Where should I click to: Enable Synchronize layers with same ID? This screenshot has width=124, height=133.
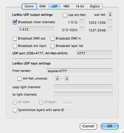pos(15,110)
